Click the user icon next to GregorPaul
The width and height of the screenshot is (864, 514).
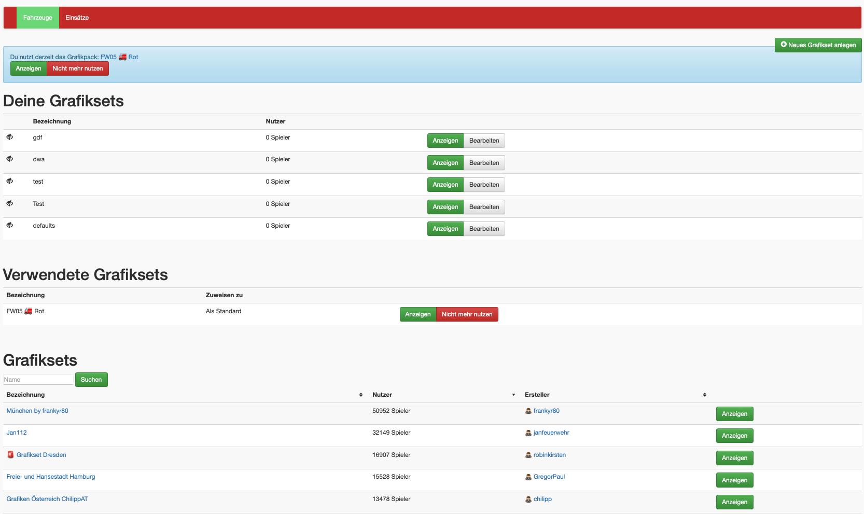(528, 477)
